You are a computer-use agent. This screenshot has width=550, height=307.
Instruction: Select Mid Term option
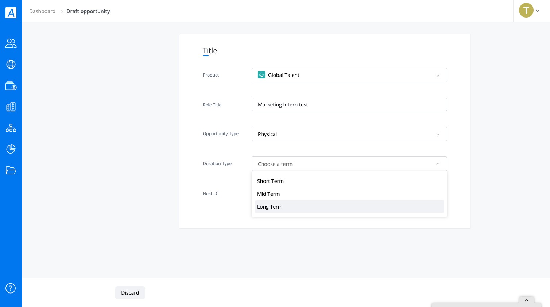(349, 194)
